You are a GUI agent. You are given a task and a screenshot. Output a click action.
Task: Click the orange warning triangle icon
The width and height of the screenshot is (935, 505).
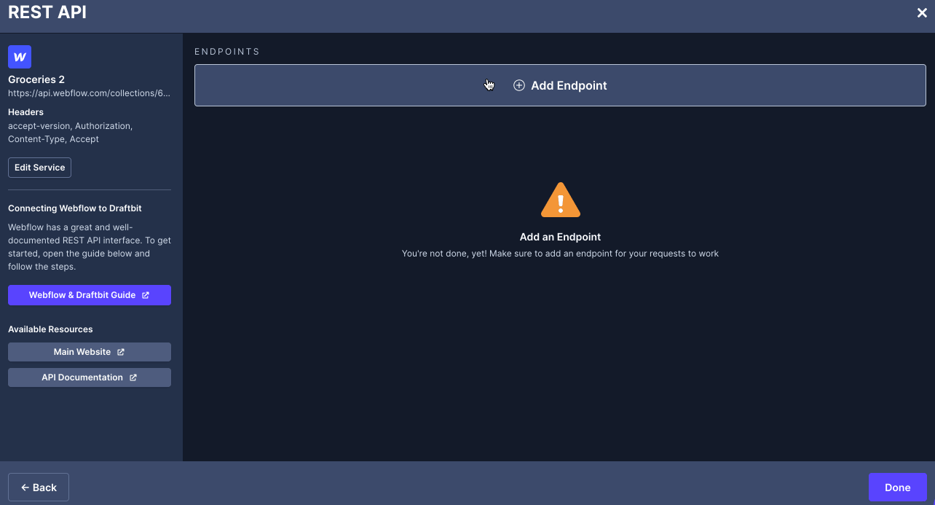(561, 200)
